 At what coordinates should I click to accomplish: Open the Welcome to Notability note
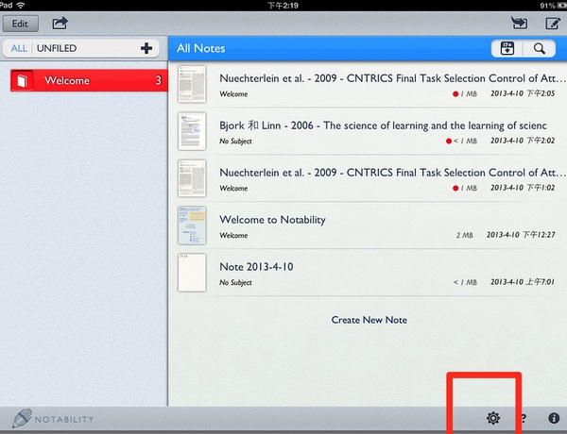(x=272, y=220)
